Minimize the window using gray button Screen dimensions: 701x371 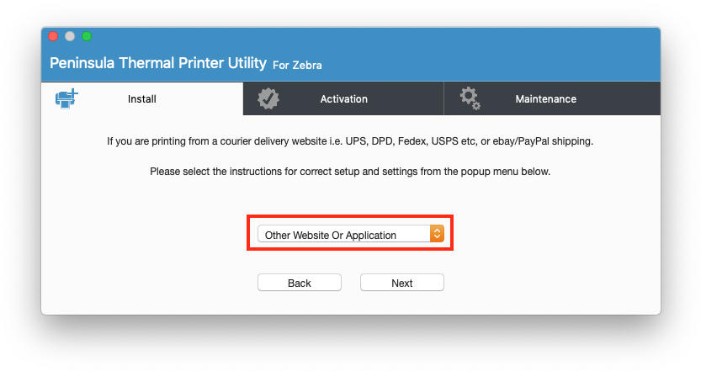[x=70, y=36]
